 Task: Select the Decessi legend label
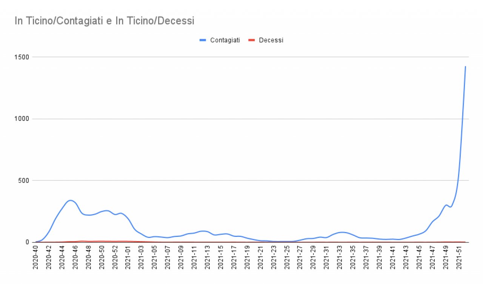[271, 40]
